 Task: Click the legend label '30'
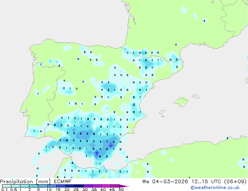pyautogui.click(x=85, y=189)
